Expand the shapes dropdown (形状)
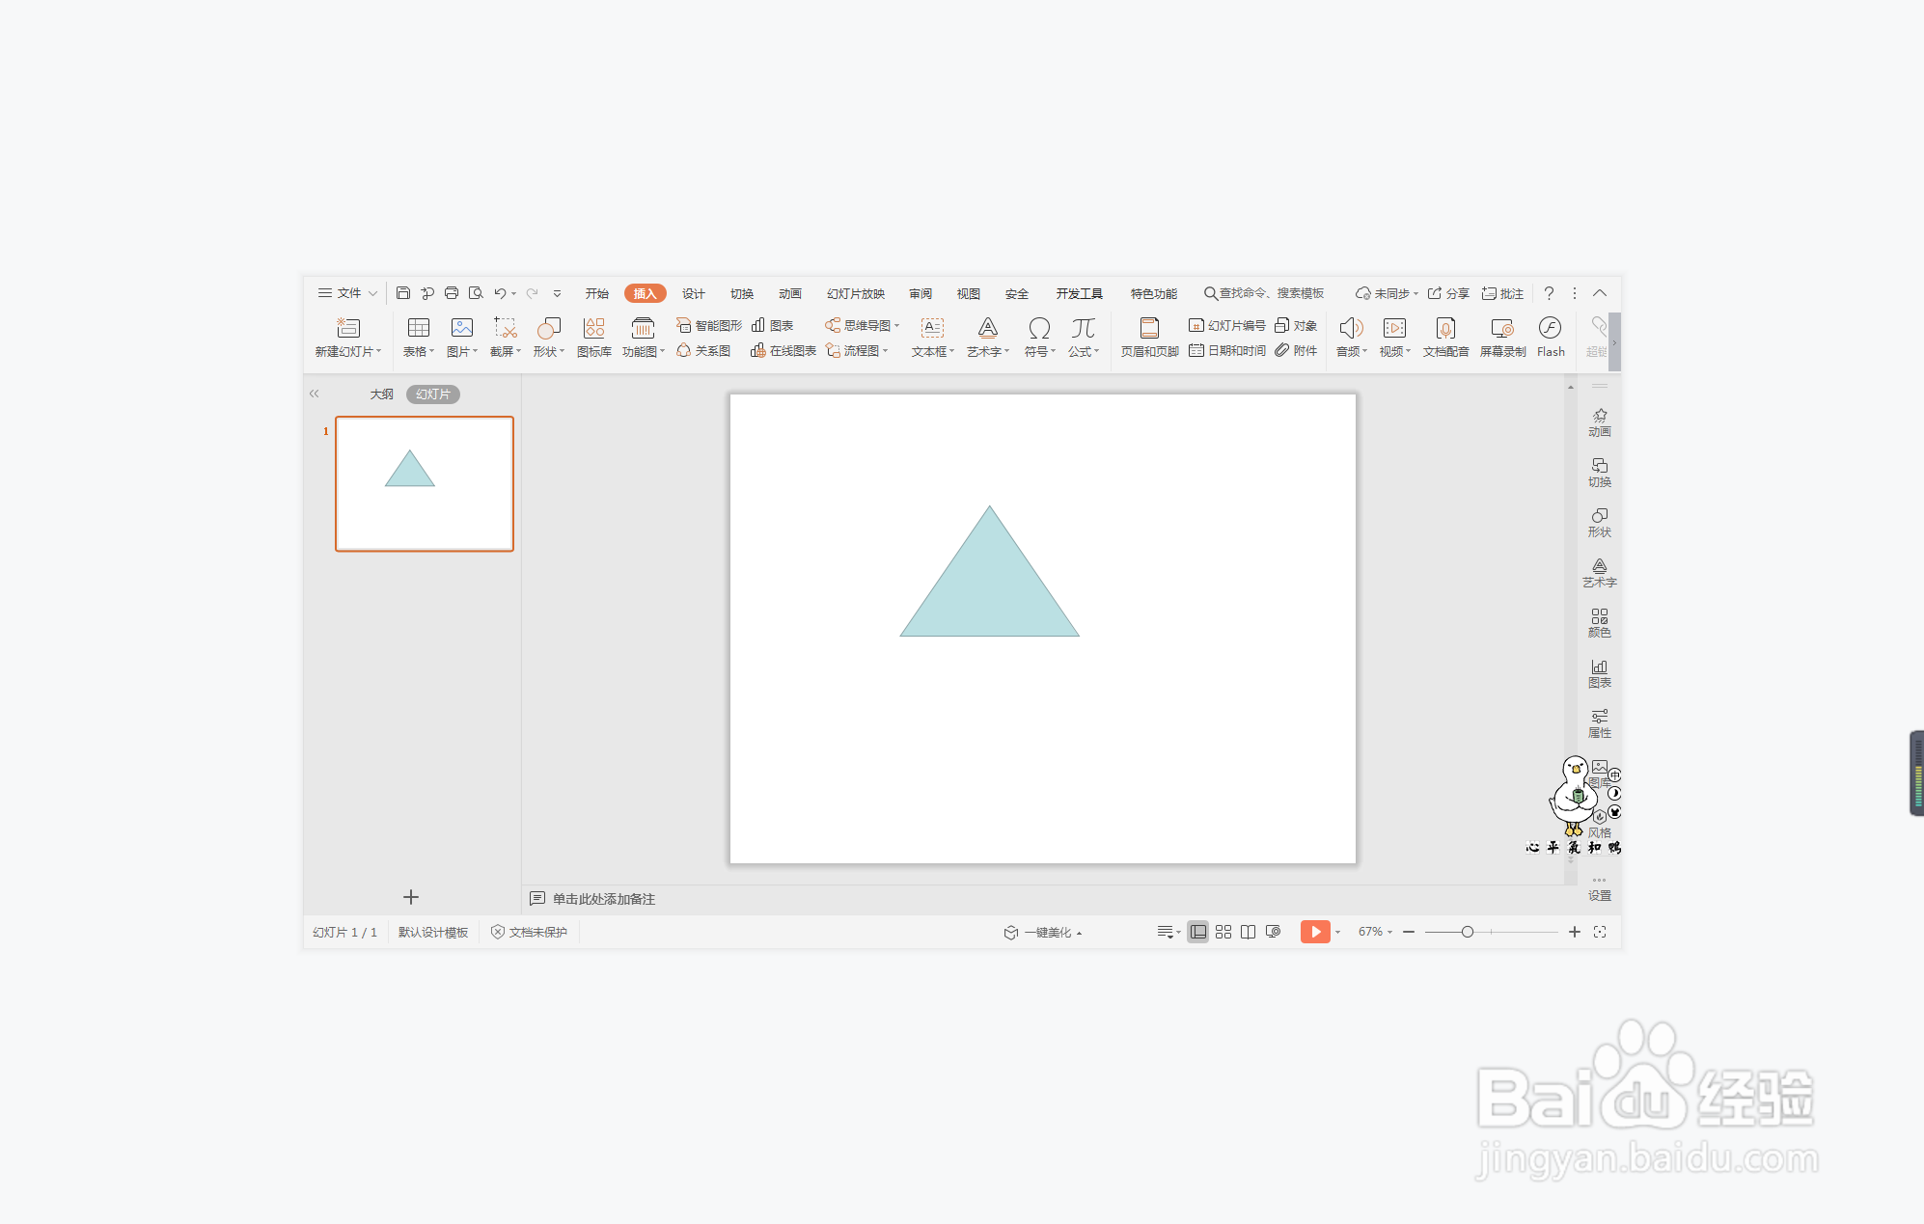 click(549, 352)
